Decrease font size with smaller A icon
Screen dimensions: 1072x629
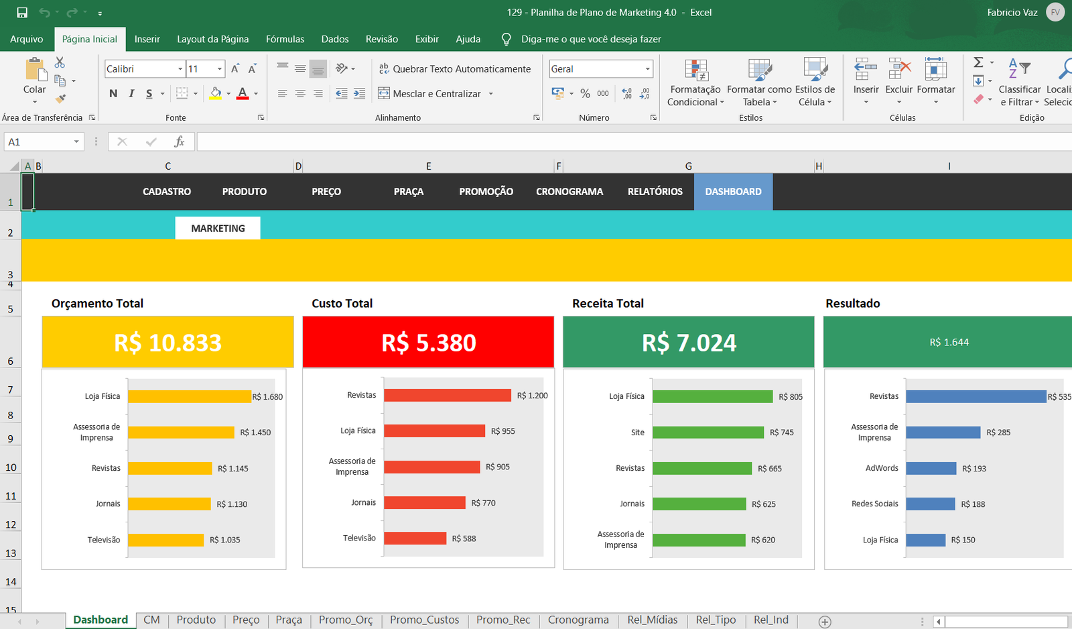(x=253, y=69)
